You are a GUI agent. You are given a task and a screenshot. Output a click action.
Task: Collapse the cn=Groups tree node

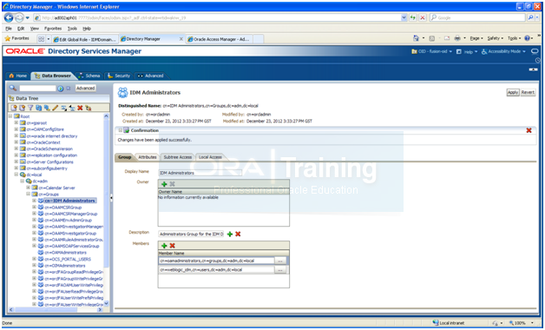pyautogui.click(x=29, y=194)
